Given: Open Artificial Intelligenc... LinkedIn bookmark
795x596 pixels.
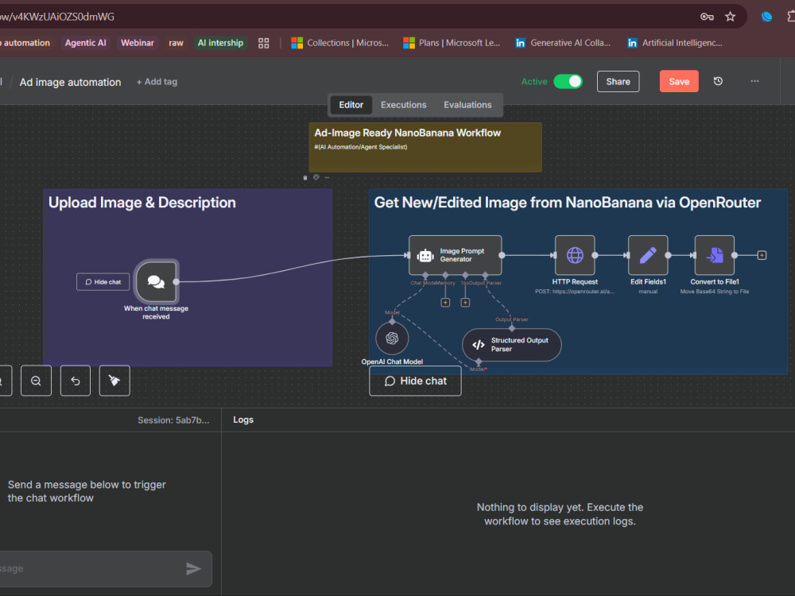Looking at the screenshot, I should coord(675,43).
